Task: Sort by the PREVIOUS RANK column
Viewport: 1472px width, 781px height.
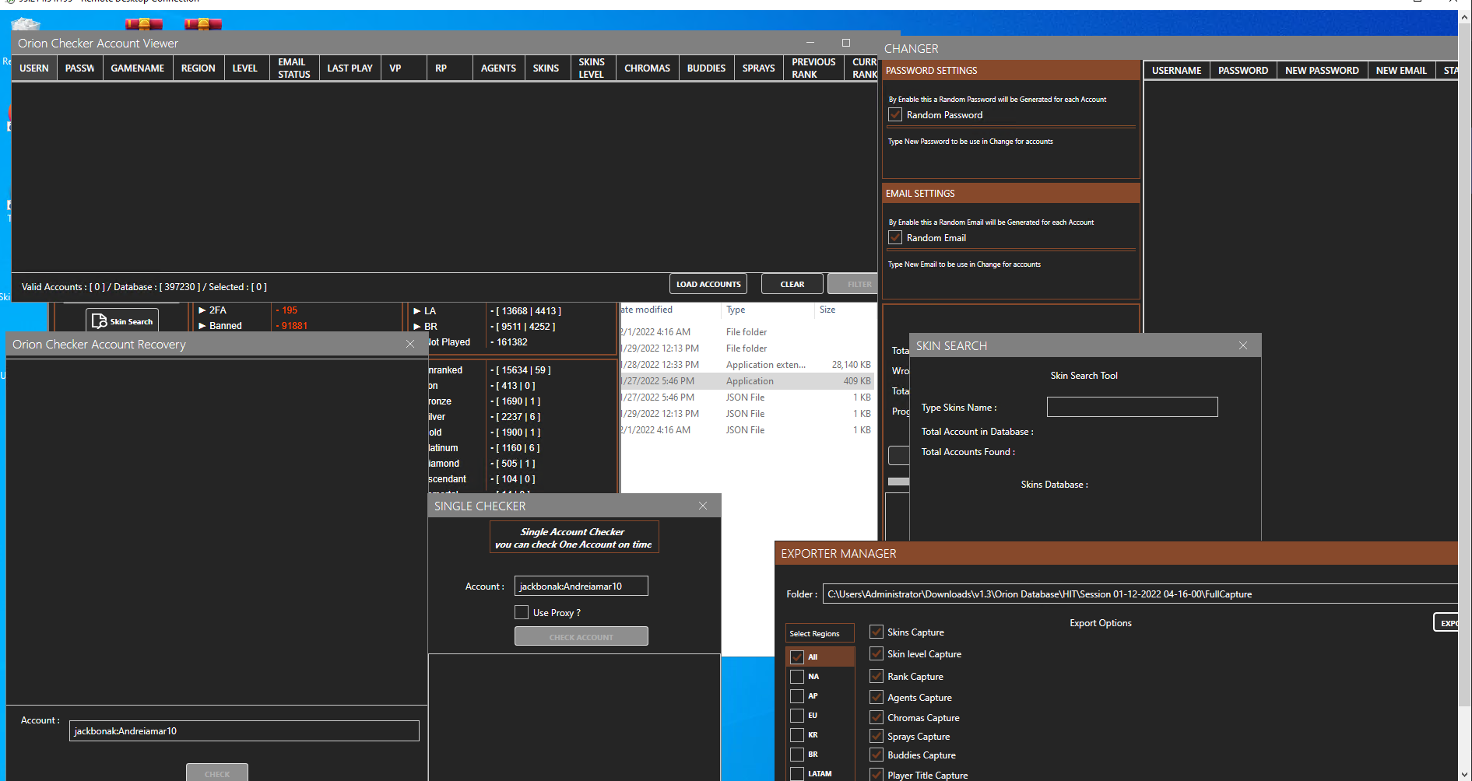Action: pyautogui.click(x=813, y=68)
